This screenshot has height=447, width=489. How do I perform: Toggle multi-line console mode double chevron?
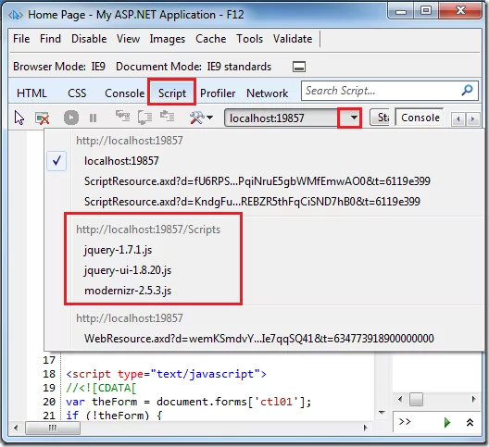(x=470, y=422)
